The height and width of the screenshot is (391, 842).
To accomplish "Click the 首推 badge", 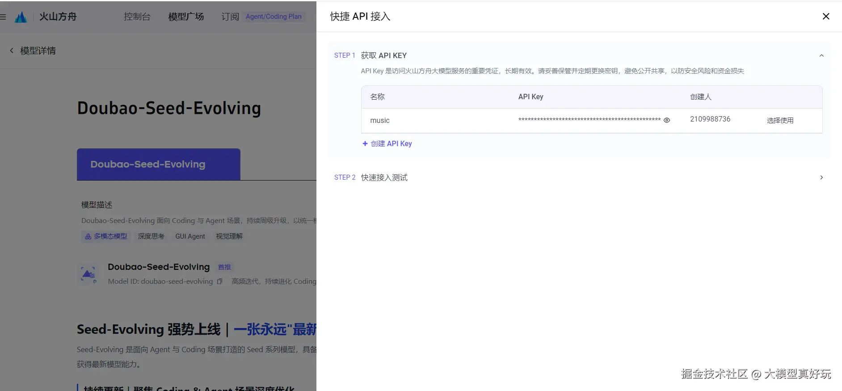I will coord(224,267).
